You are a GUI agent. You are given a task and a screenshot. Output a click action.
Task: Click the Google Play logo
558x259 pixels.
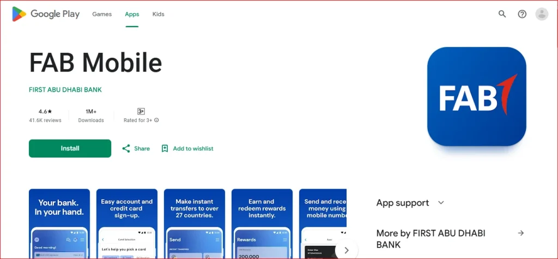coord(46,14)
